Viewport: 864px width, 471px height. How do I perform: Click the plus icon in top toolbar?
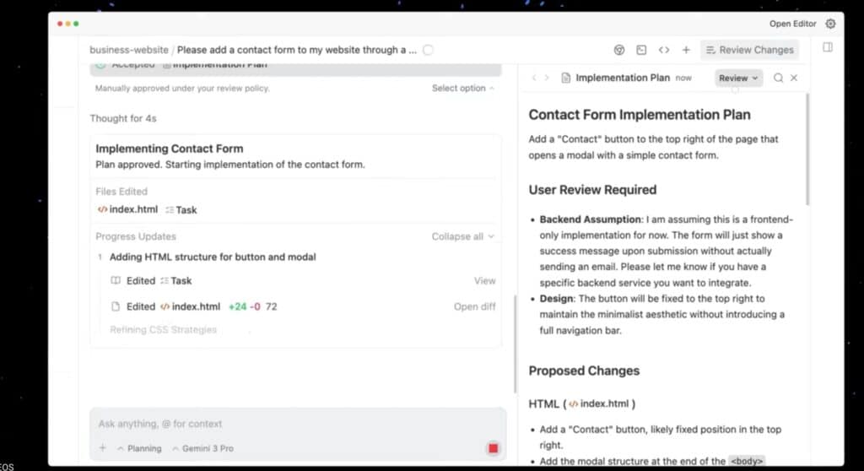point(686,50)
